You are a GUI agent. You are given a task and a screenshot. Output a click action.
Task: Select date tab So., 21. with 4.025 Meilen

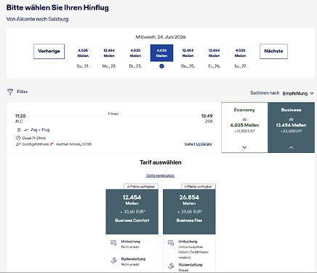click(83, 53)
